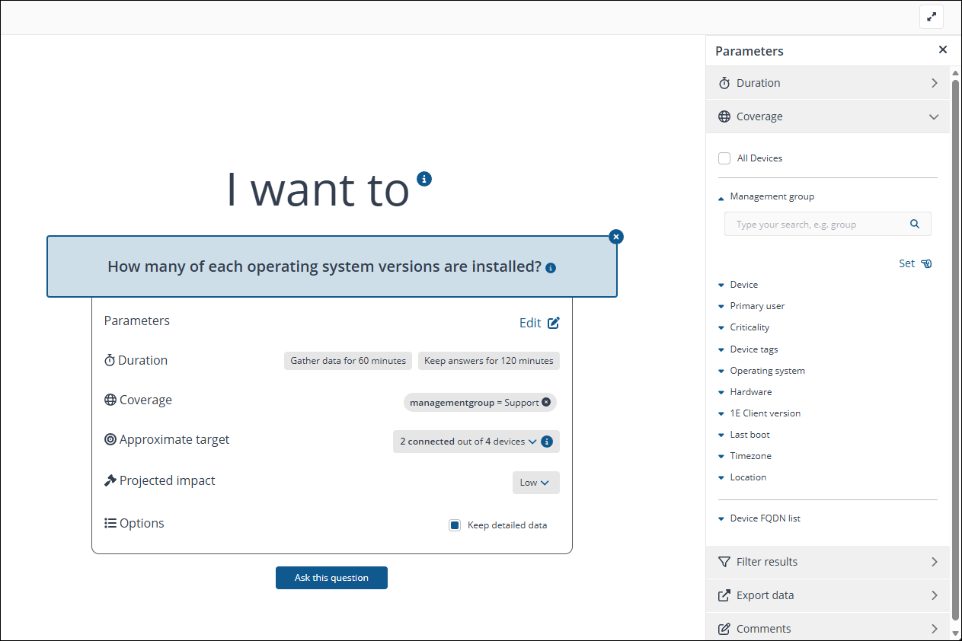Open the Filter results section

click(828, 562)
